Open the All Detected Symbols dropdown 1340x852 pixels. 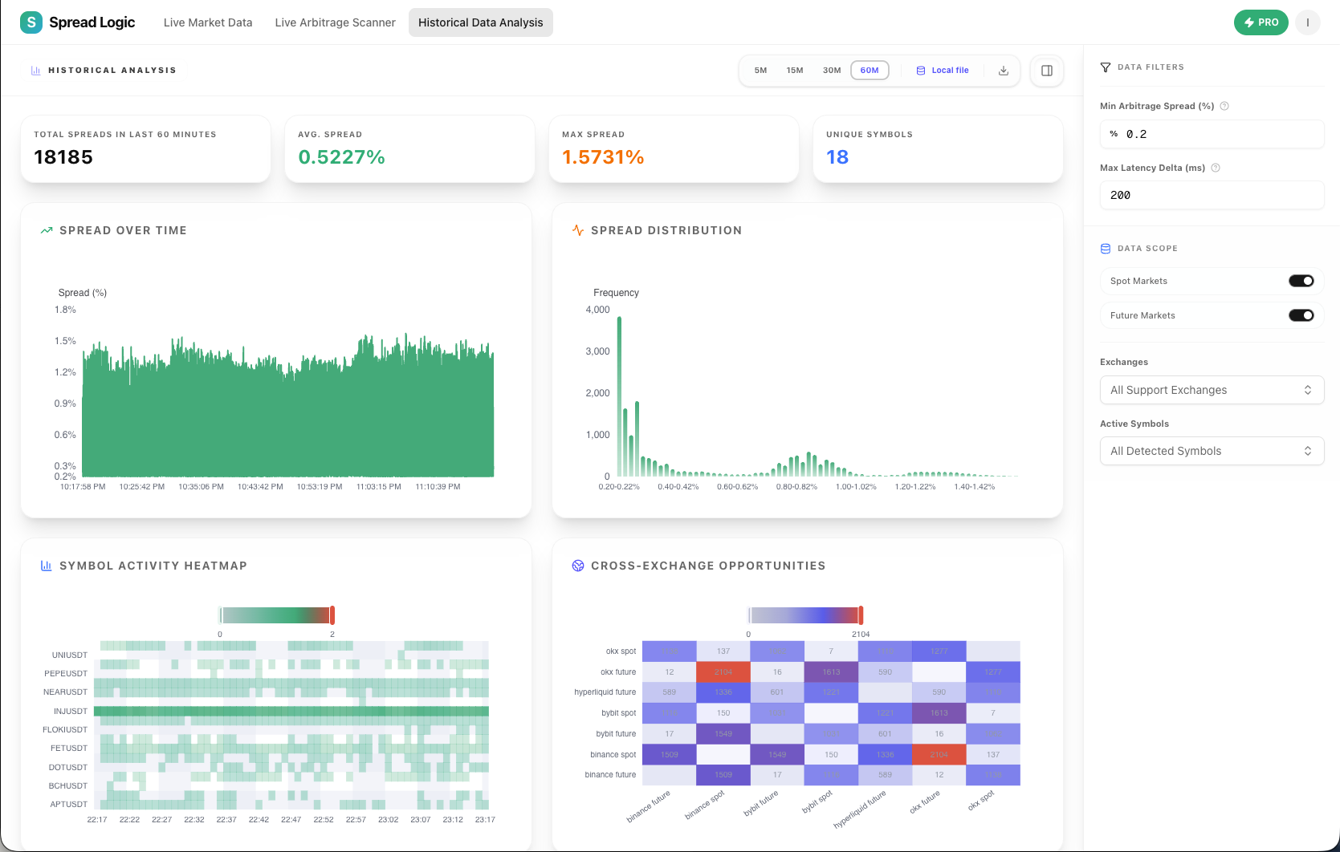pos(1212,450)
